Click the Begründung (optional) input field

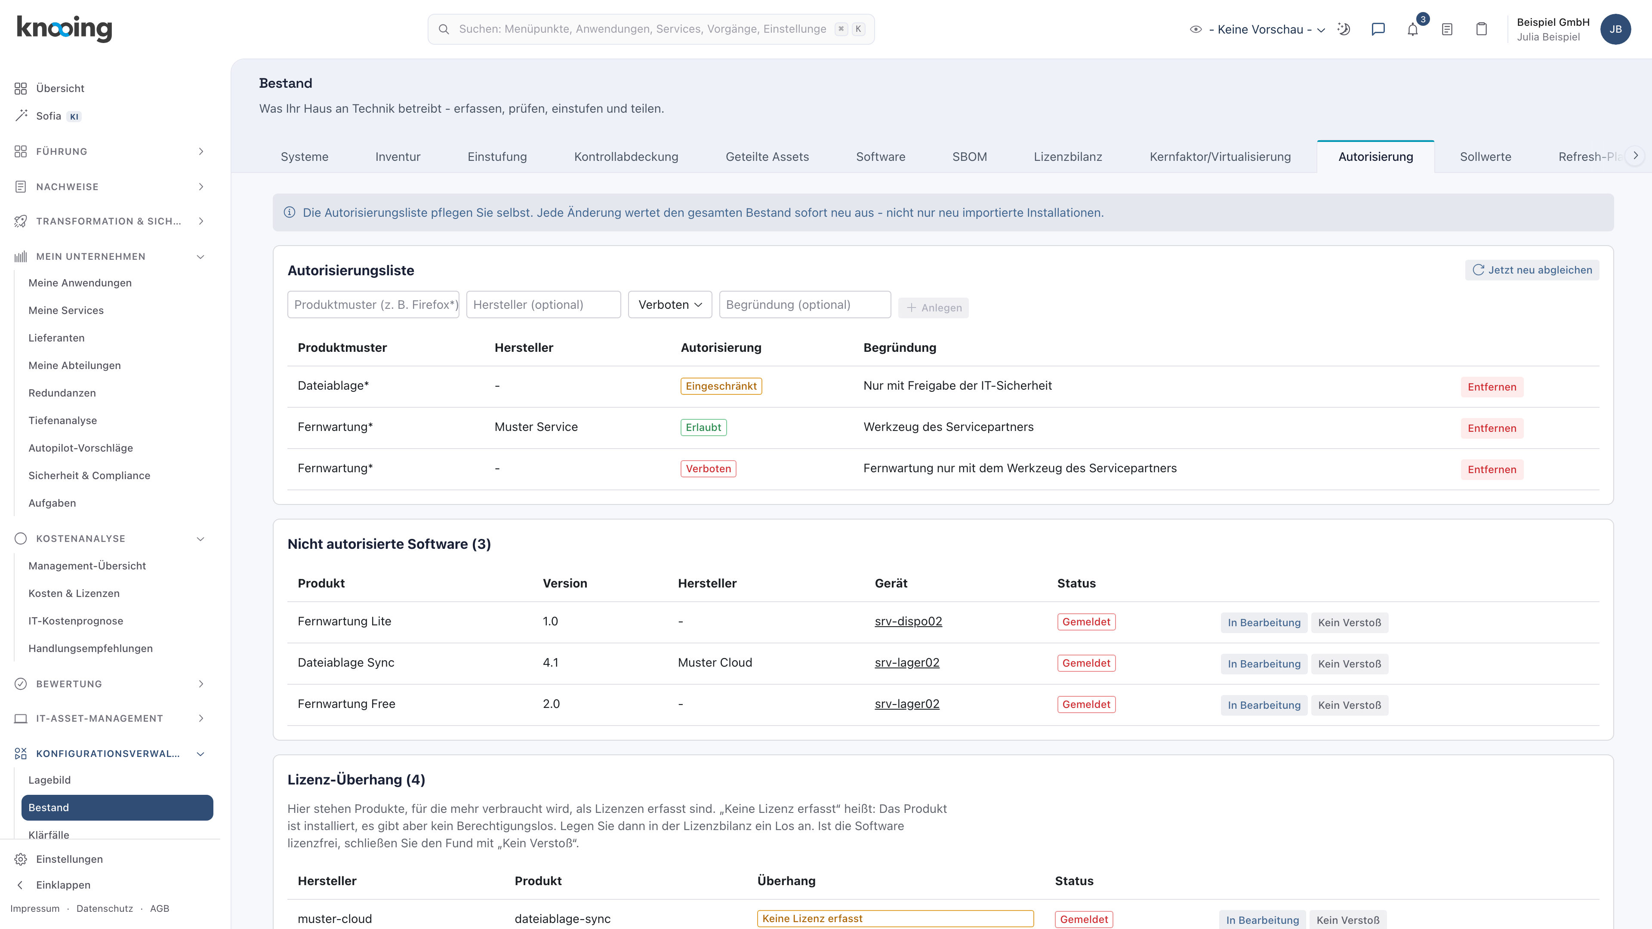coord(805,305)
